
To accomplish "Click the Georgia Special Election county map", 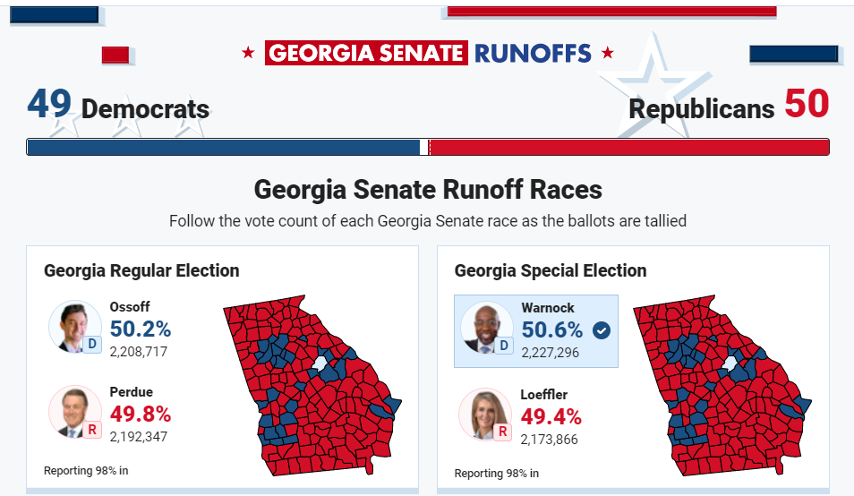I will coord(722,385).
